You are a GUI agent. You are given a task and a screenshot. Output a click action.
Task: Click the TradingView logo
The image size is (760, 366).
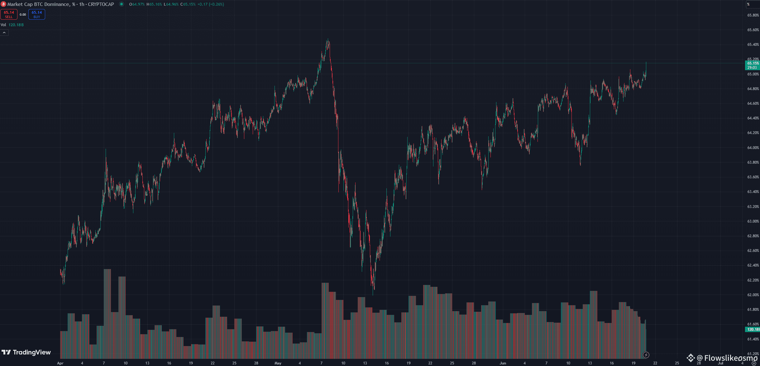pos(26,352)
